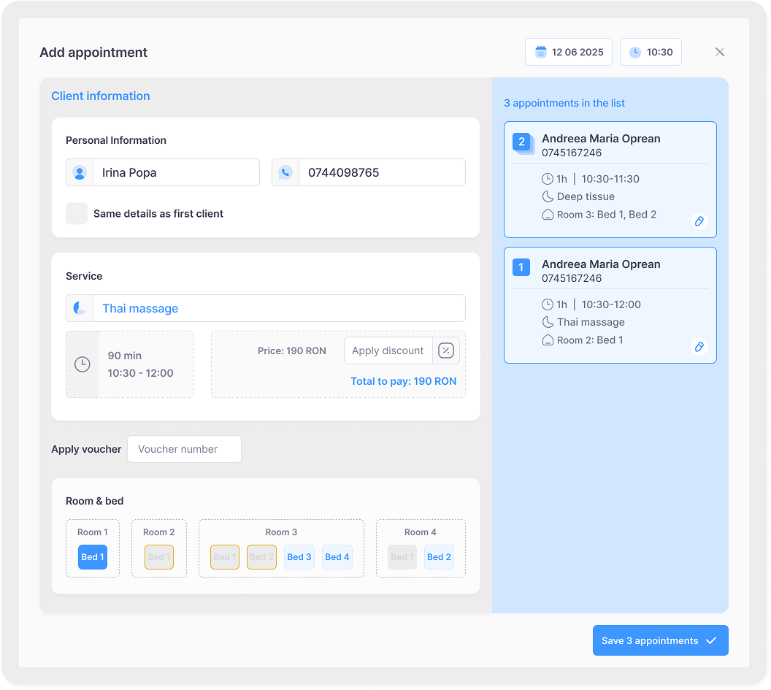Screen dimensions: 771x690
Task: Close the Add appointment dialog
Action: click(x=720, y=52)
